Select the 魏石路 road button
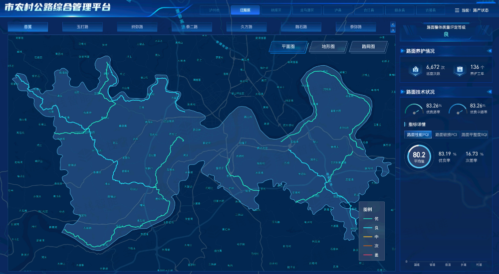The image size is (499, 274). 301,27
